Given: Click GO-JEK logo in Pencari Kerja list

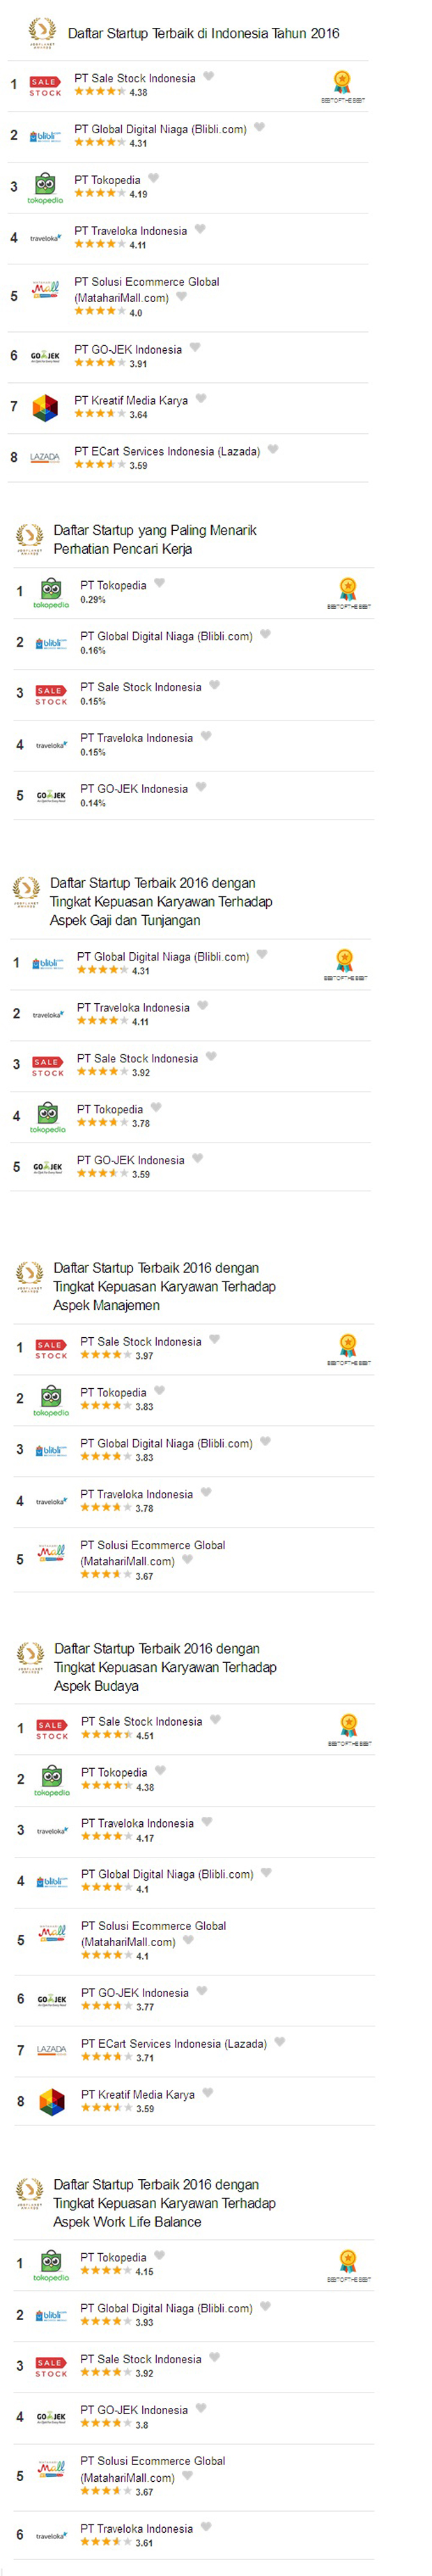Looking at the screenshot, I should (51, 796).
